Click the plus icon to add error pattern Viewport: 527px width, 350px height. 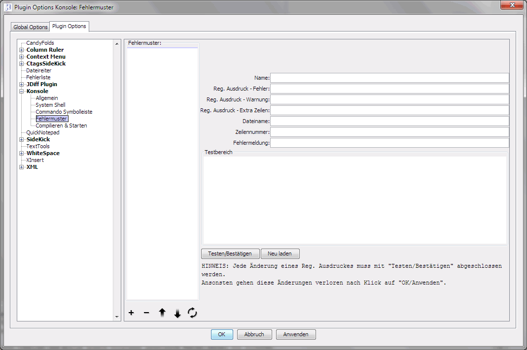tap(131, 313)
